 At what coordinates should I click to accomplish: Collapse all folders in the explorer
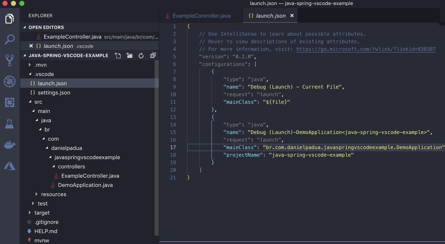coord(153,55)
